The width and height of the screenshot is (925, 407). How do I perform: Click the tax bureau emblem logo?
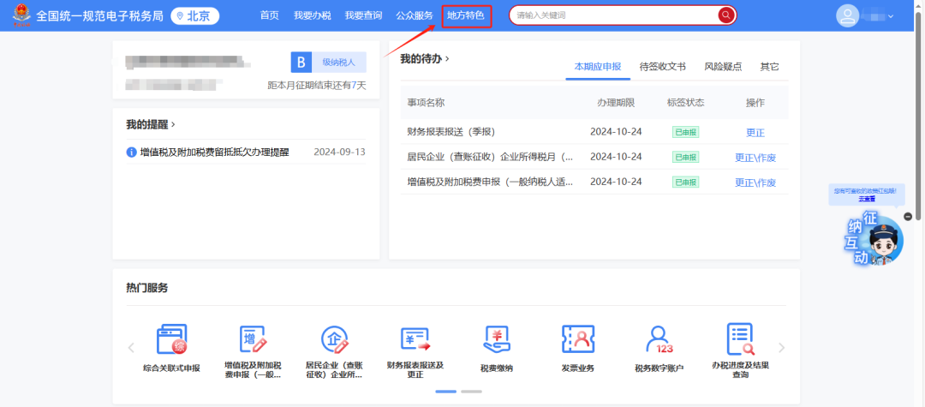pos(21,15)
